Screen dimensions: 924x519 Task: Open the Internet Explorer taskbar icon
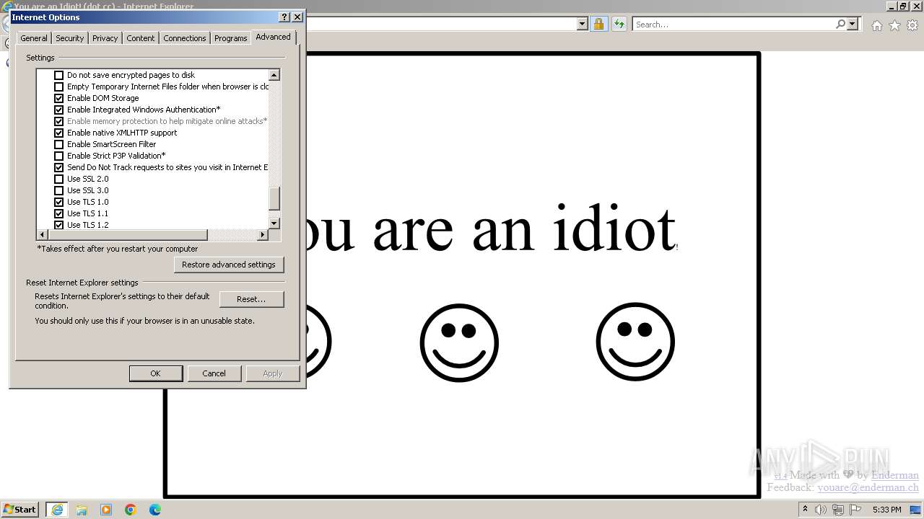(x=56, y=510)
